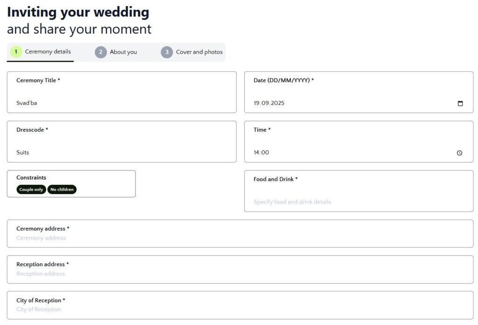
Task: Click inside the Constraints box
Action: pyautogui.click(x=71, y=184)
